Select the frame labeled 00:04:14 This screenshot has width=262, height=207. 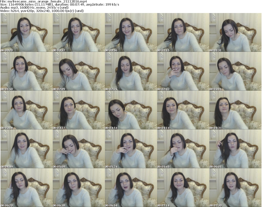183,110
